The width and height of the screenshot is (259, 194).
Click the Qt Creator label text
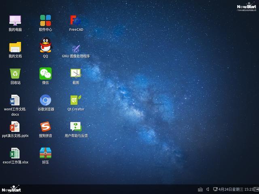pyautogui.click(x=76, y=109)
